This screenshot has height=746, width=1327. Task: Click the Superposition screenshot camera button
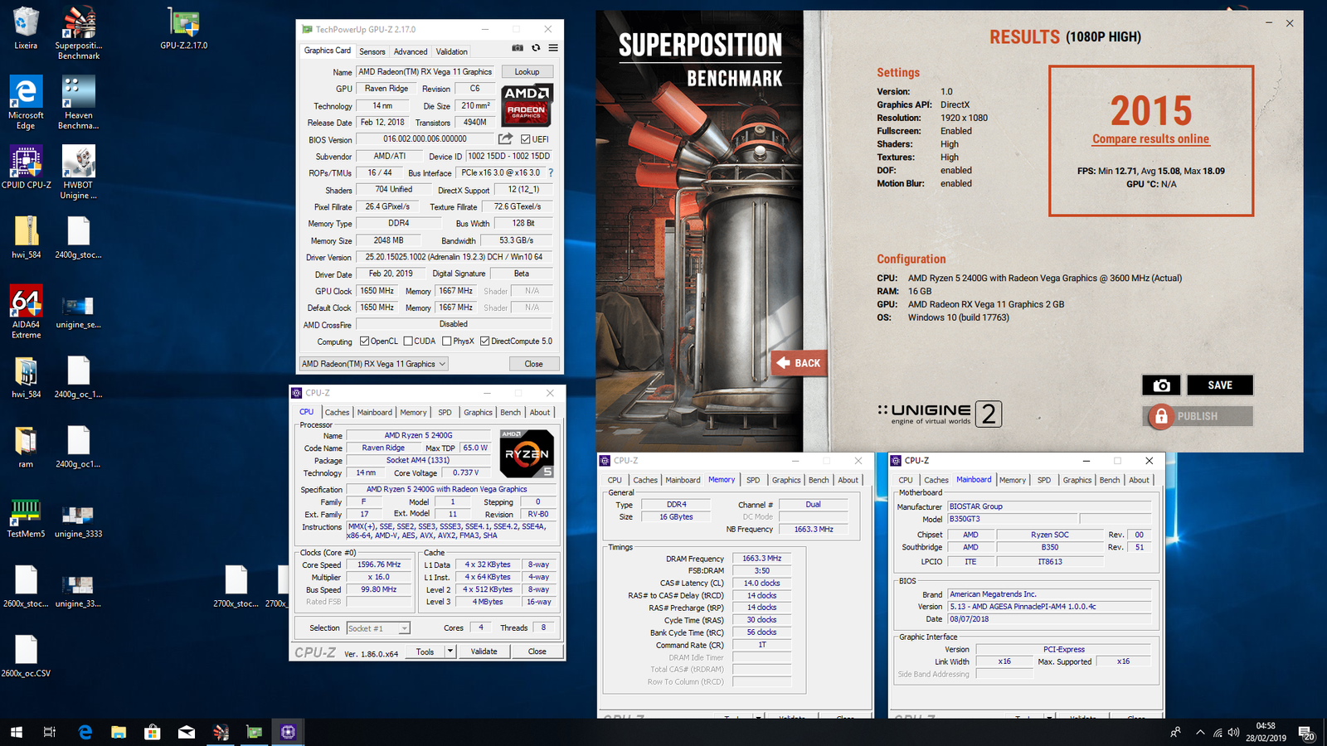(1161, 385)
